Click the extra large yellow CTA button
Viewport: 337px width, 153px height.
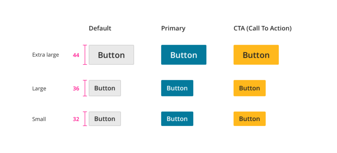click(256, 55)
